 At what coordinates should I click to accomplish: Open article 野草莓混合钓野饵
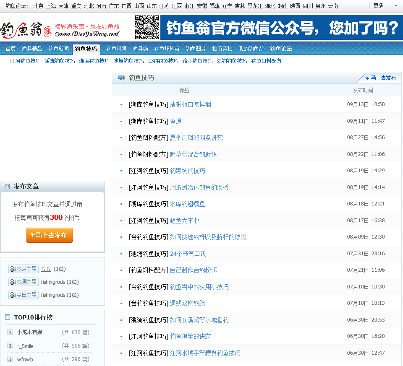coord(193,154)
